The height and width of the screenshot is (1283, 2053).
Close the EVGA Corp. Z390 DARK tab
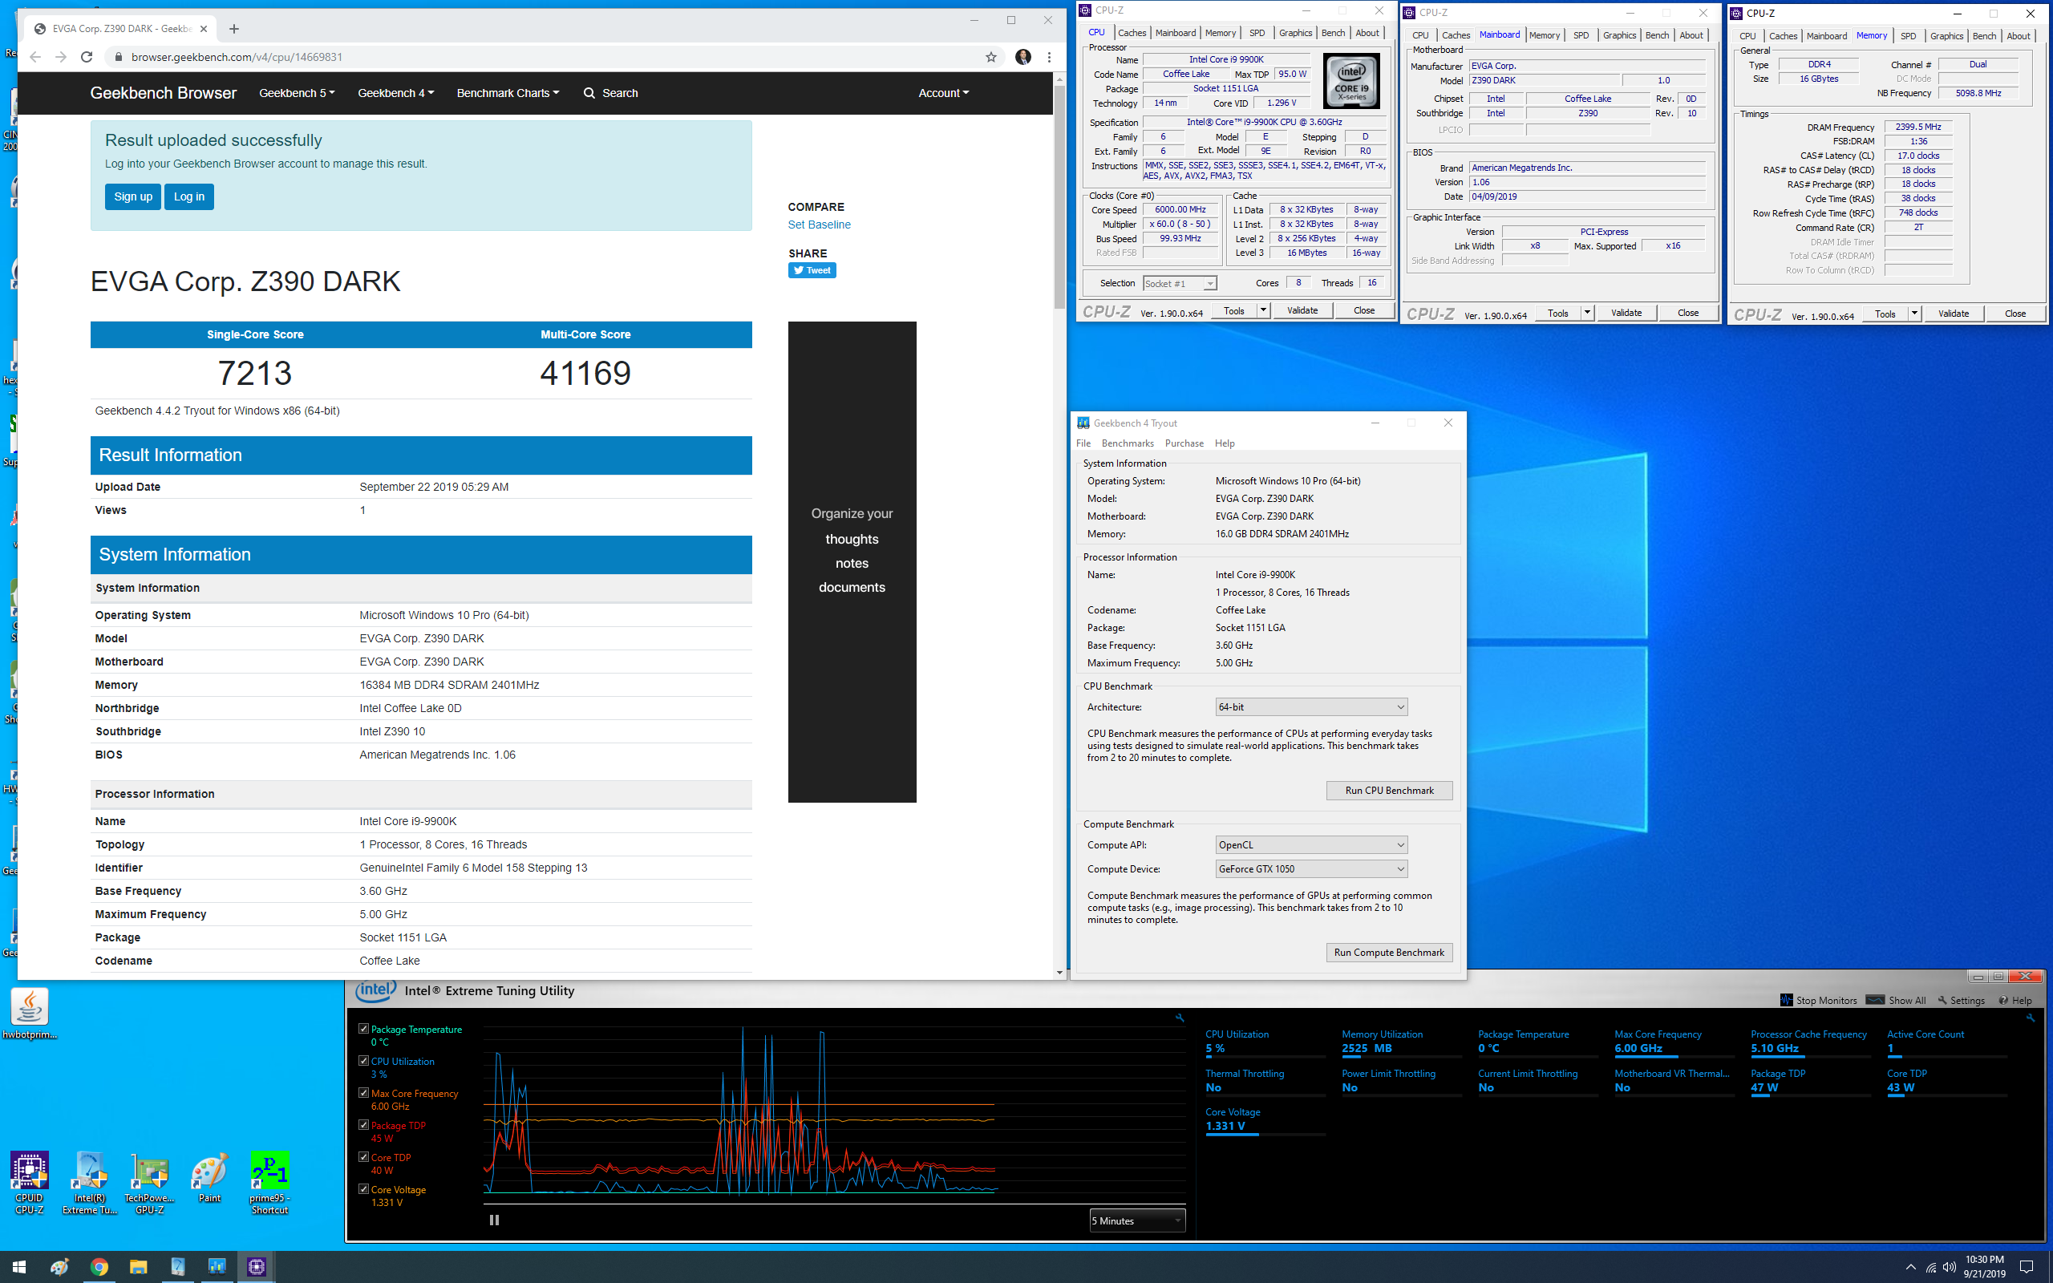[204, 29]
